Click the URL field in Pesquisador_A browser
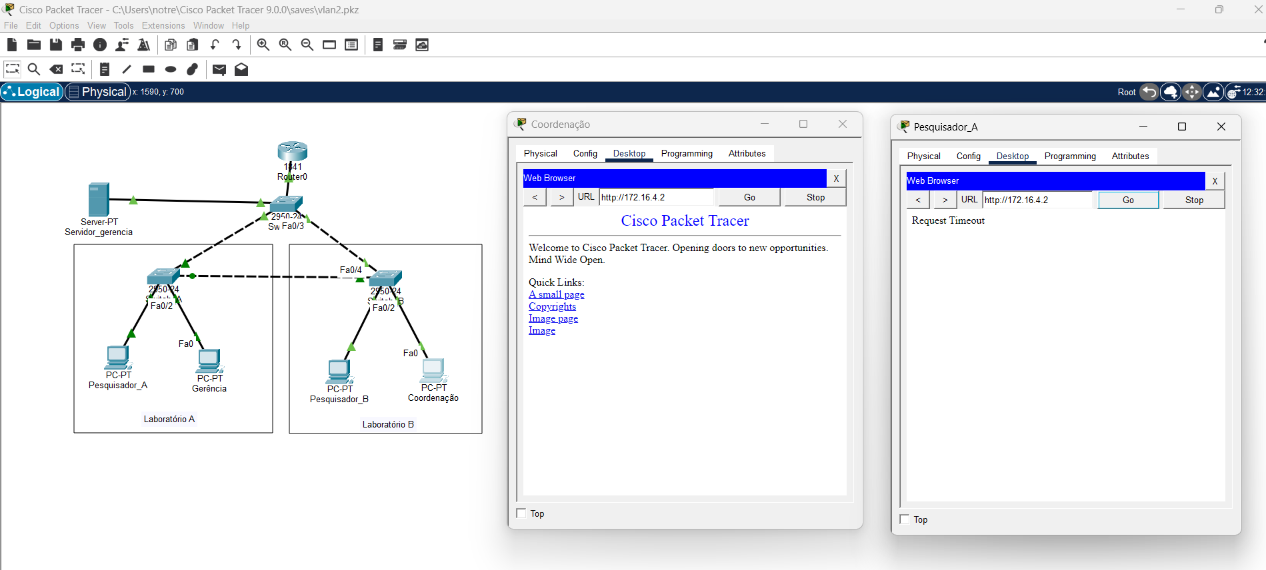This screenshot has width=1266, height=570. [1038, 200]
